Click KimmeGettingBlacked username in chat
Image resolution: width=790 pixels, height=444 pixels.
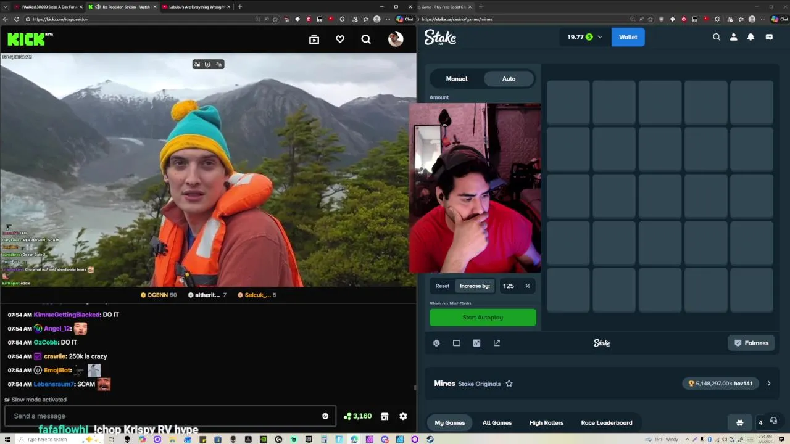pyautogui.click(x=67, y=314)
